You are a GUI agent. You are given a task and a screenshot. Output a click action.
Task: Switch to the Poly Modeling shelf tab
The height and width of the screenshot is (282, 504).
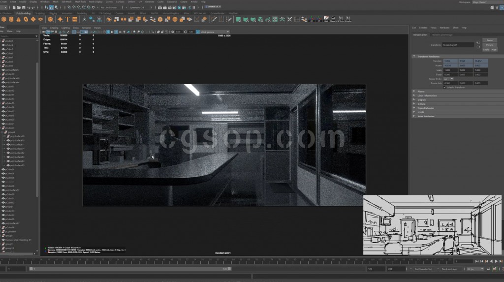23,13
